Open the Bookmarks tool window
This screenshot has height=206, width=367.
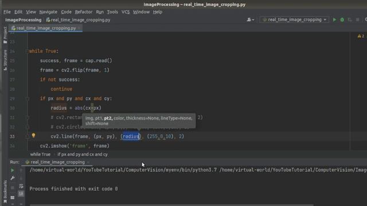pos(5,192)
